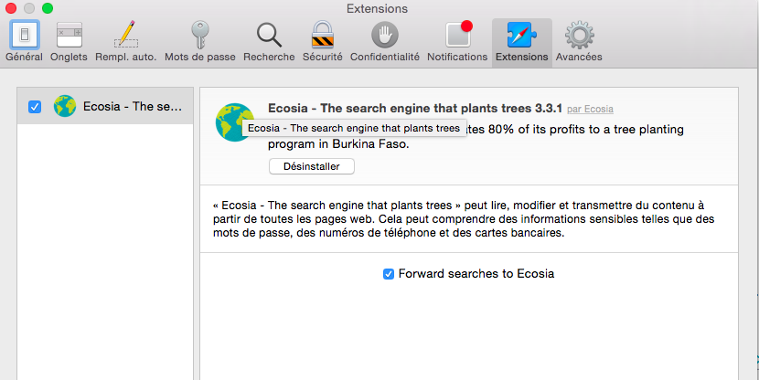759x380 pixels.
Task: Close the Extensions preferences window
Action: [11, 8]
